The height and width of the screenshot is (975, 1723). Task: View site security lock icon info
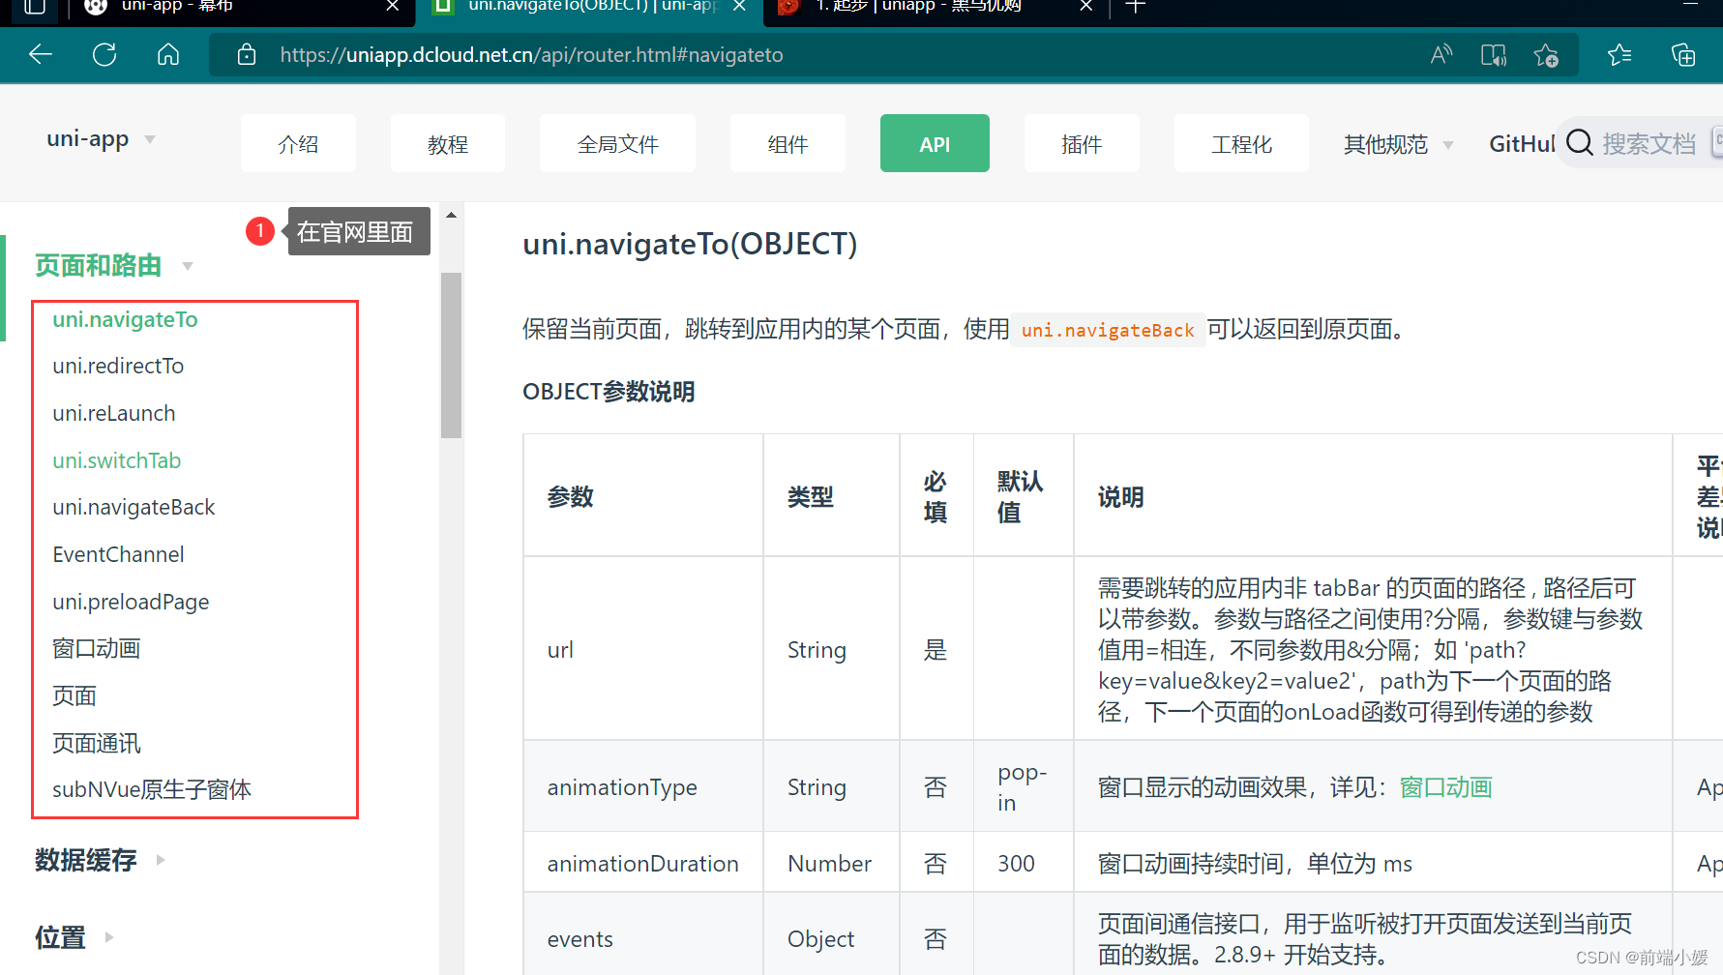coord(247,54)
